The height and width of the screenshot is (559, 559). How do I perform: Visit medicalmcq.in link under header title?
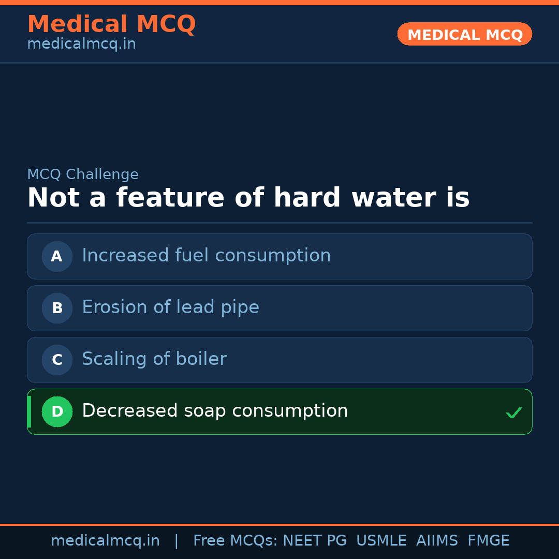[x=81, y=45]
